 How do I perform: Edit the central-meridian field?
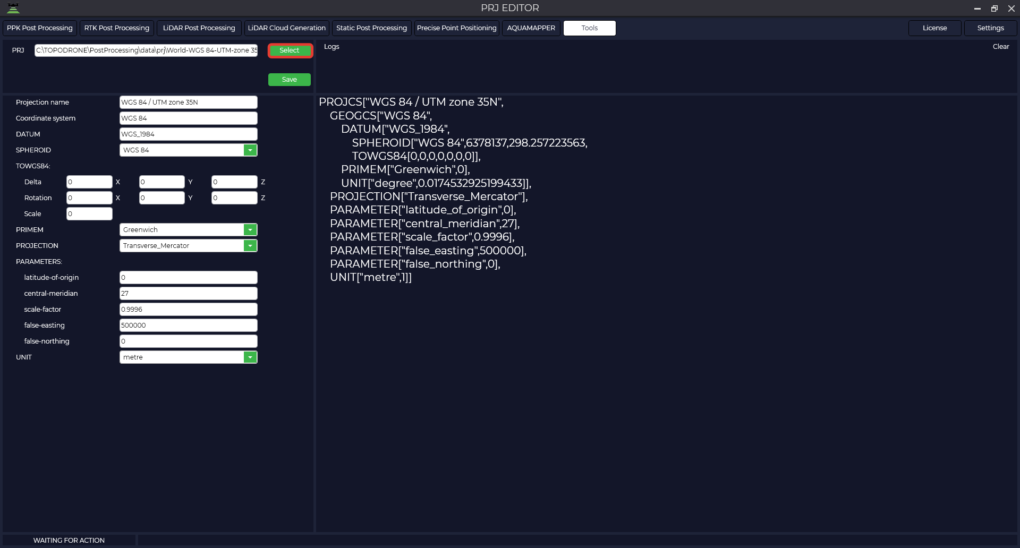(189, 294)
